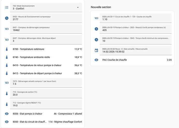179x128 pixels.
Task: Click the 123 icon for 8457 résist. électrique
Action: point(7,40)
